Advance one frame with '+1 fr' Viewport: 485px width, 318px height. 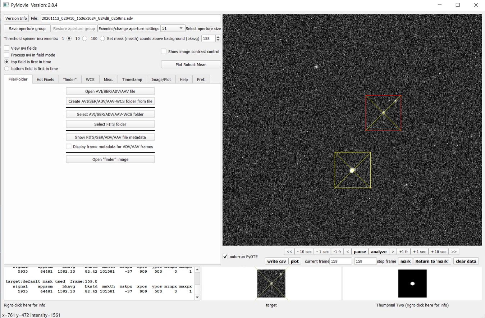pos(404,252)
